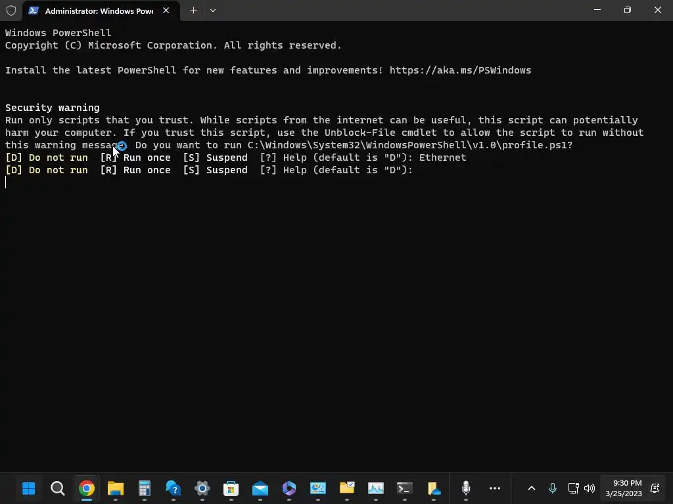Open notifications bell icon in tray
Image resolution: width=673 pixels, height=504 pixels.
click(x=655, y=488)
